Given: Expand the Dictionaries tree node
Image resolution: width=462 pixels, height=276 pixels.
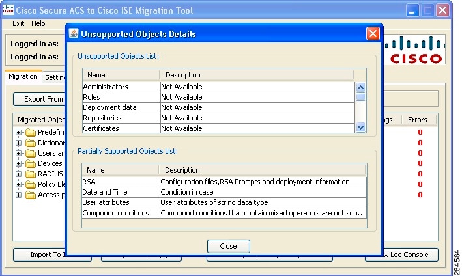Looking at the screenshot, I should pos(18,143).
